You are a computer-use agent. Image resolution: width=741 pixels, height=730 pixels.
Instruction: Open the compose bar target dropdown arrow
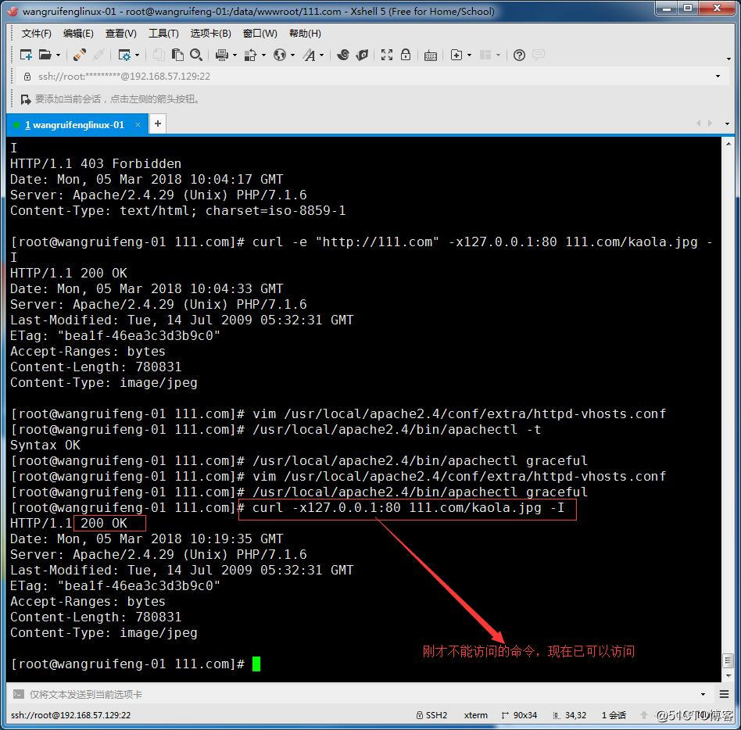pos(703,695)
